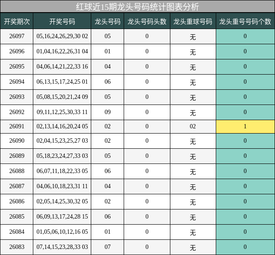Select period cell 26091

click(17, 127)
